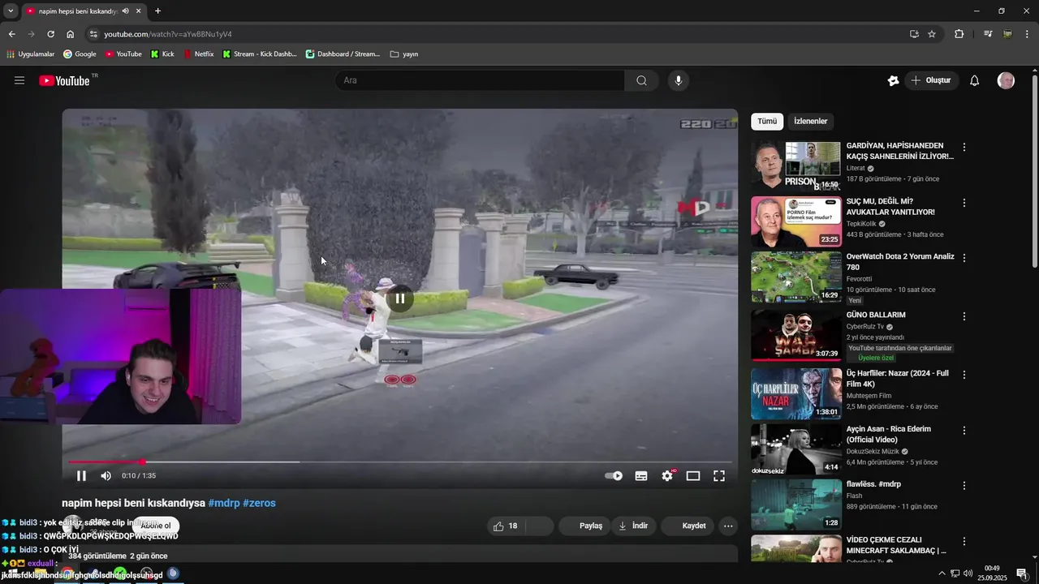
Task: Enter full screen mode
Action: pos(719,476)
